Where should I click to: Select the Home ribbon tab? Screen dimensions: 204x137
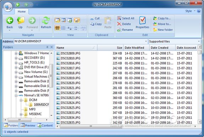22,12
